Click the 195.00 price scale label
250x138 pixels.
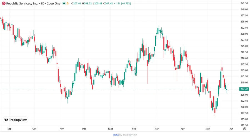[x=244, y=119]
